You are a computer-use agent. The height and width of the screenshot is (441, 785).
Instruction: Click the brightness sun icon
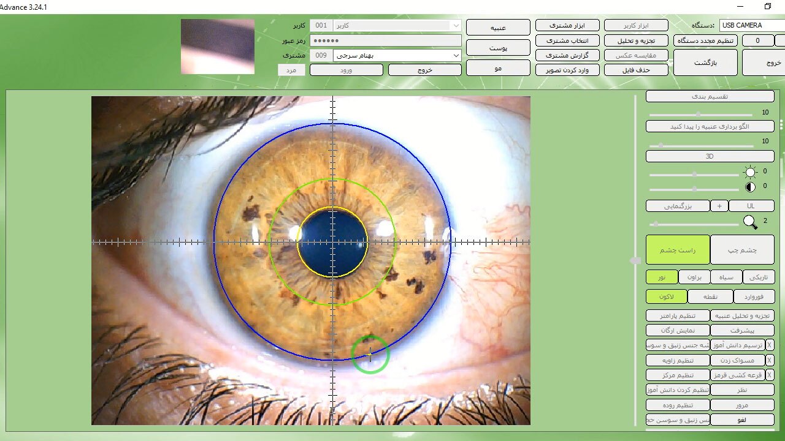tap(750, 172)
